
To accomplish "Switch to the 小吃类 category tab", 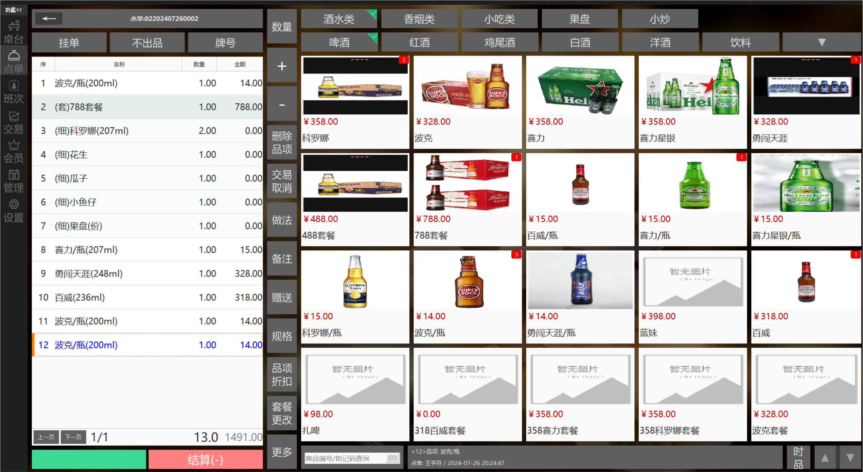I will click(x=499, y=19).
